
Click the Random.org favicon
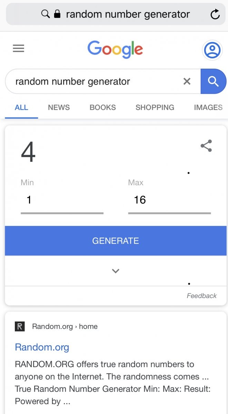[x=20, y=326]
